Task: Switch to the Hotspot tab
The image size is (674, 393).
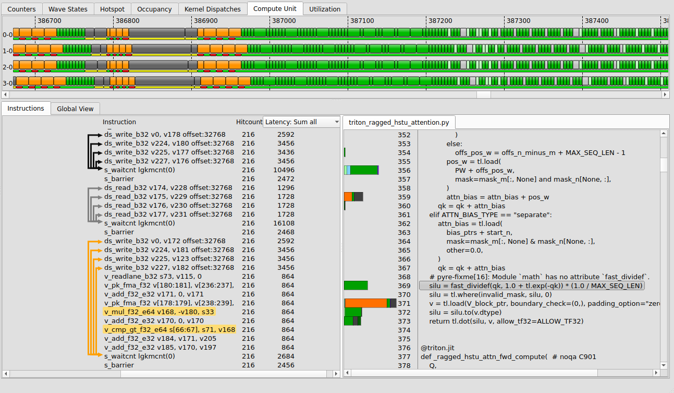Action: [112, 9]
